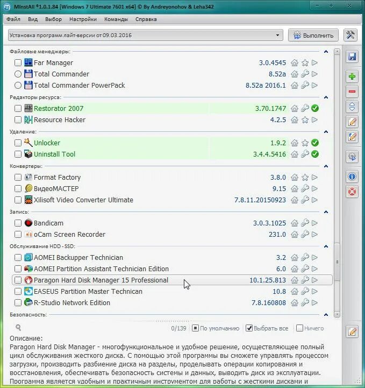Image resolution: width=365 pixels, height=388 pixels.
Task: Check the Far Manager checkbox
Action: [x=18, y=62]
